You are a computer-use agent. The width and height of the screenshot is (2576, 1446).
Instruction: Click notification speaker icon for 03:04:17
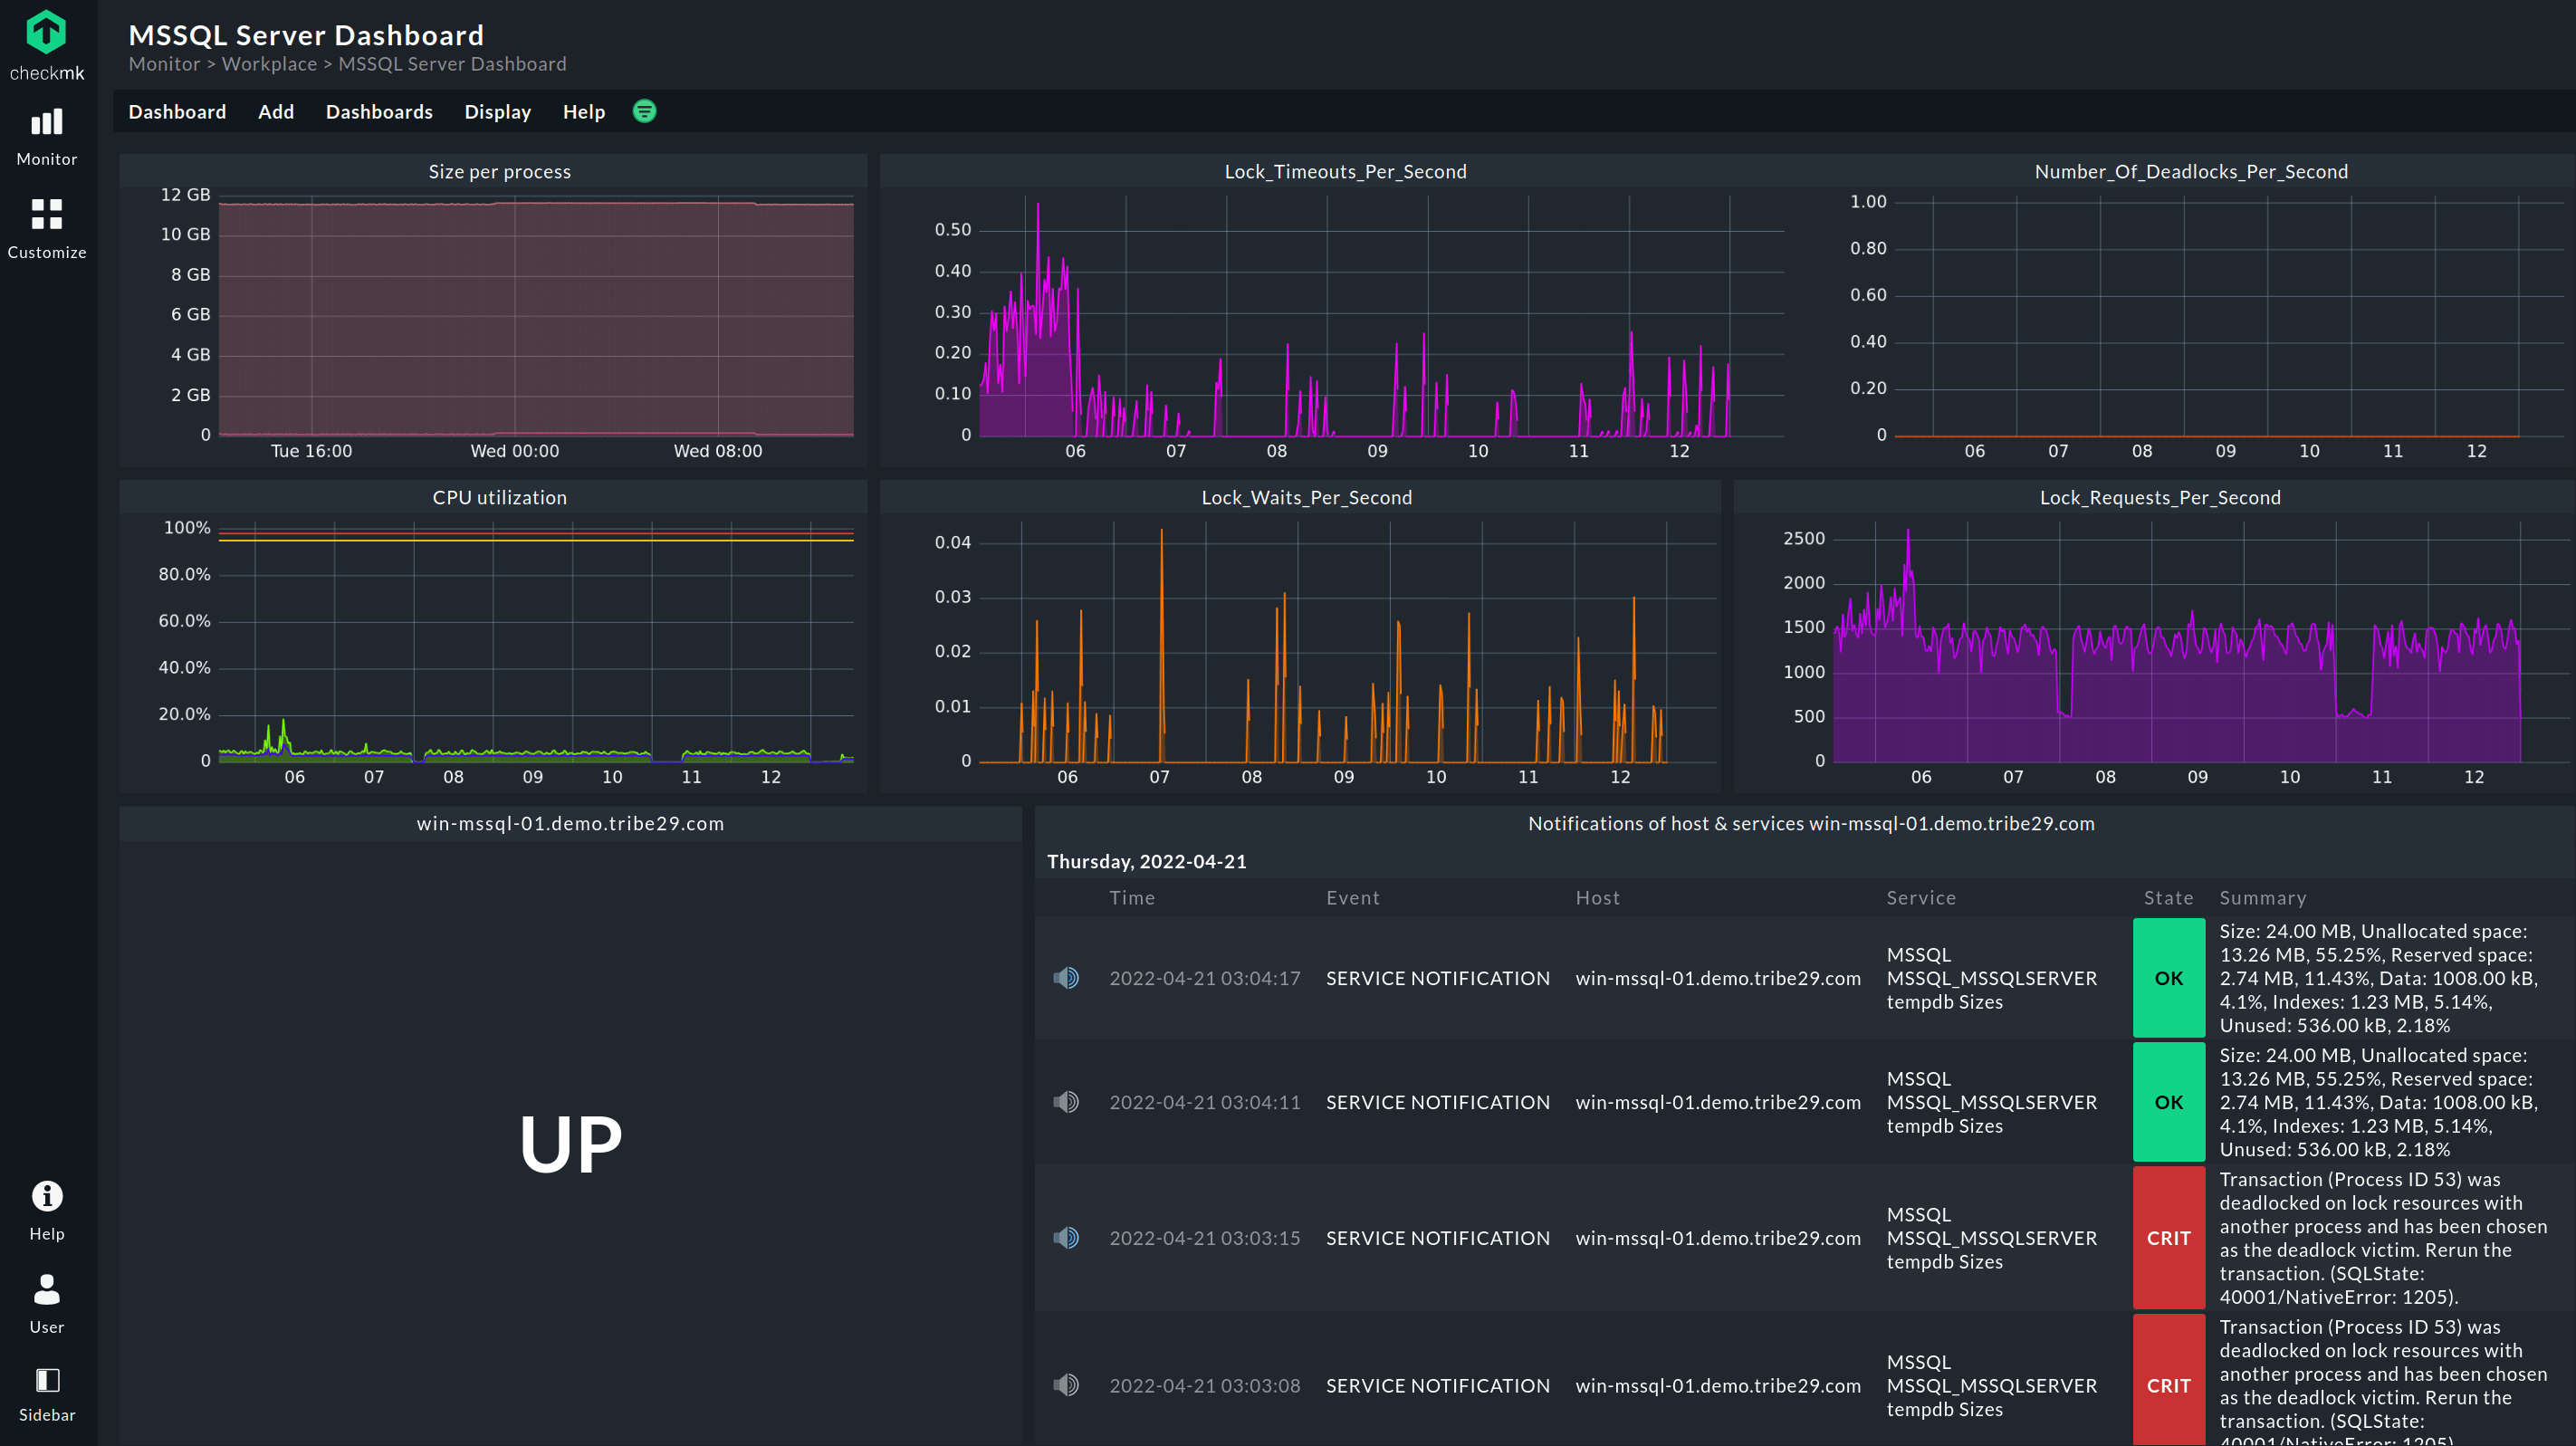tap(1066, 978)
